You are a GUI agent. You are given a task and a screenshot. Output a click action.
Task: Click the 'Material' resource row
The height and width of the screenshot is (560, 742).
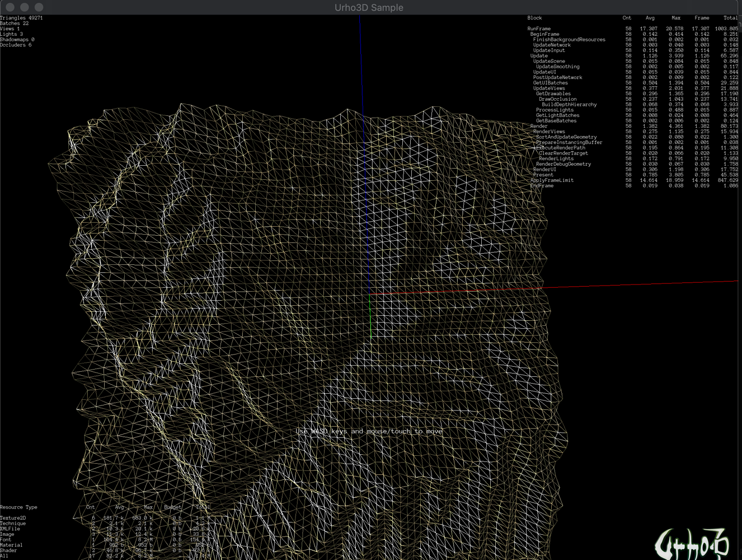click(x=105, y=545)
